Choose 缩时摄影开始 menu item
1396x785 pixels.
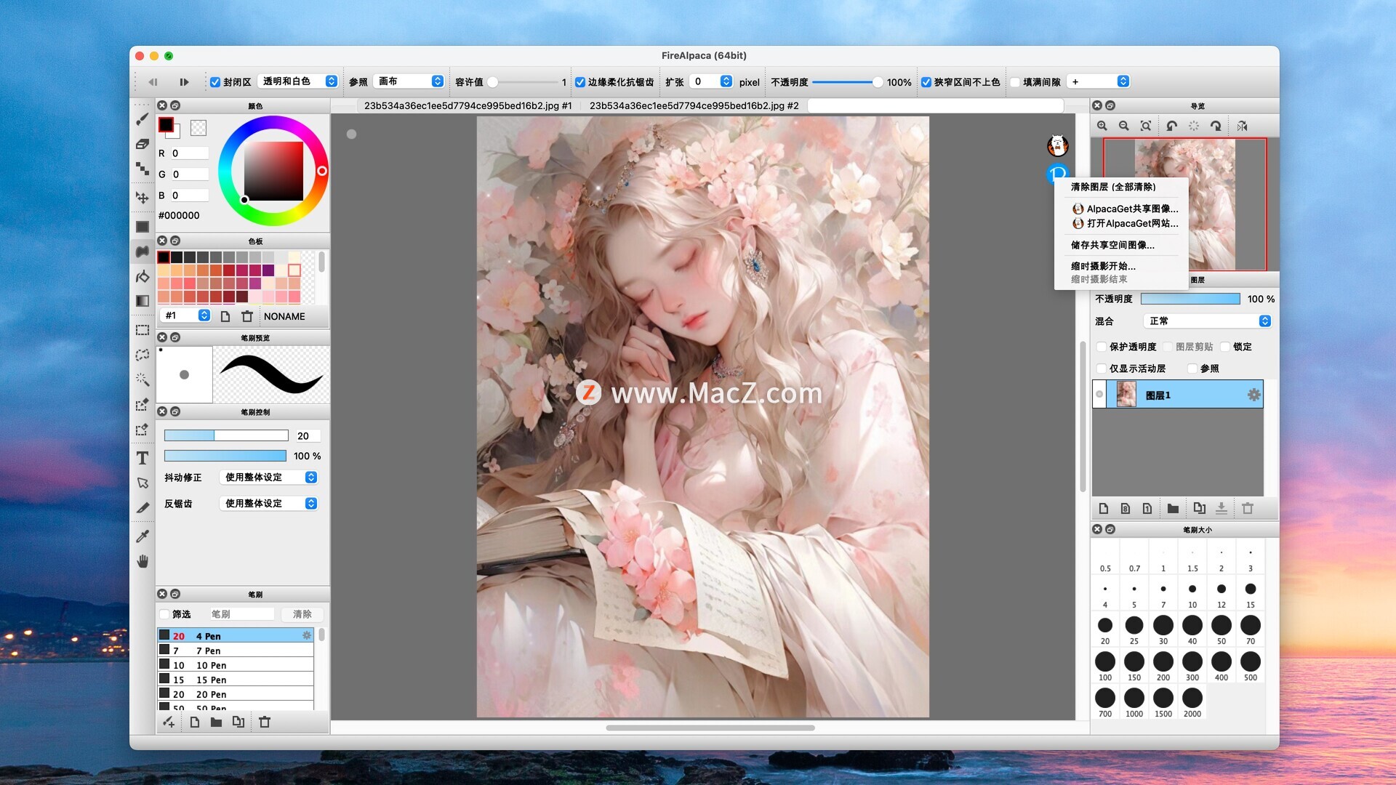[1121, 266]
